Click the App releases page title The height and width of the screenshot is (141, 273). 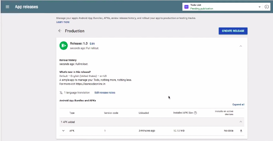[x=26, y=7]
